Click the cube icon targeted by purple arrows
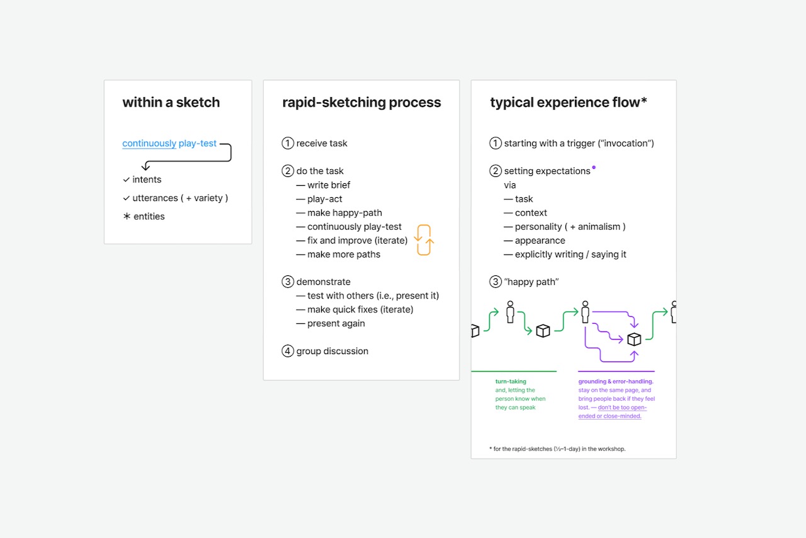 coord(634,339)
